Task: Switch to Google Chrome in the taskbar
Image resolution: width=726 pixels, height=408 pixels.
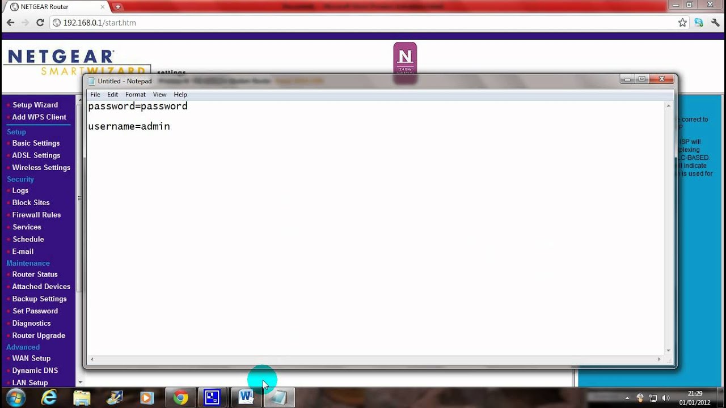Action: pos(181,398)
